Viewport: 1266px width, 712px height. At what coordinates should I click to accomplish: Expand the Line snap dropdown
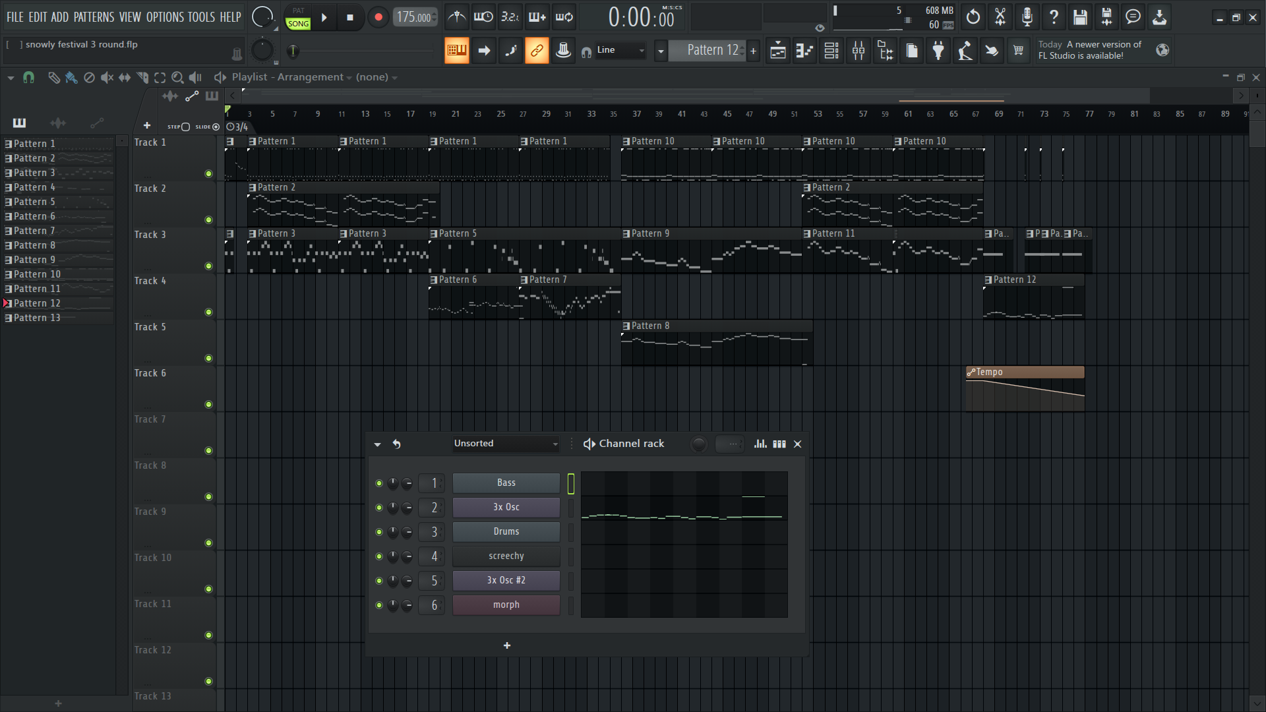click(620, 50)
